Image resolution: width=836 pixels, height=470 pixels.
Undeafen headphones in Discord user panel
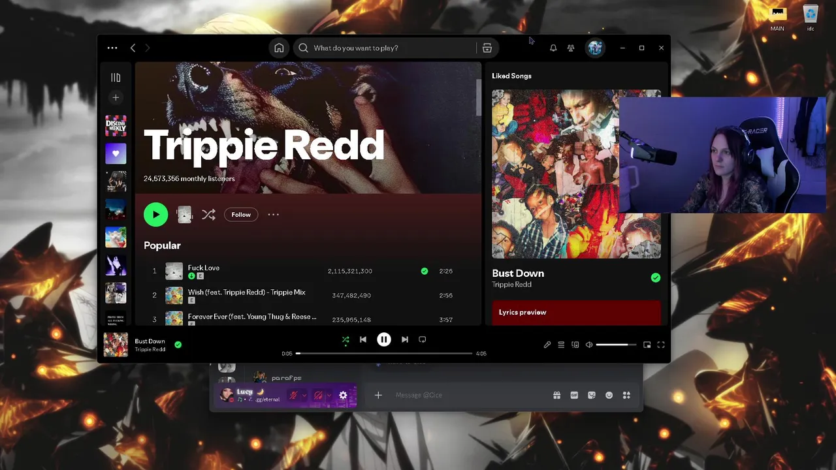pos(318,396)
